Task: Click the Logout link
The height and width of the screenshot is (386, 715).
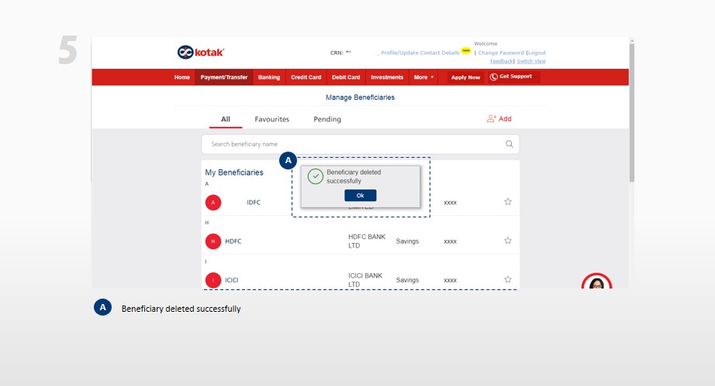Action: coord(537,53)
